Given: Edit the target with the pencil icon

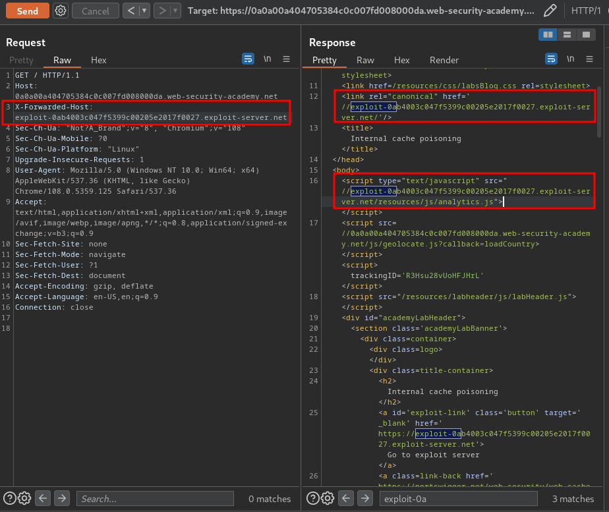Looking at the screenshot, I should click(550, 11).
